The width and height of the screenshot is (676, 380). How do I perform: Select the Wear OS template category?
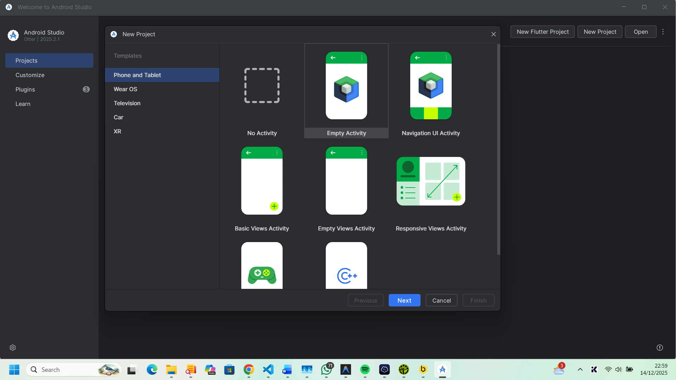[125, 89]
